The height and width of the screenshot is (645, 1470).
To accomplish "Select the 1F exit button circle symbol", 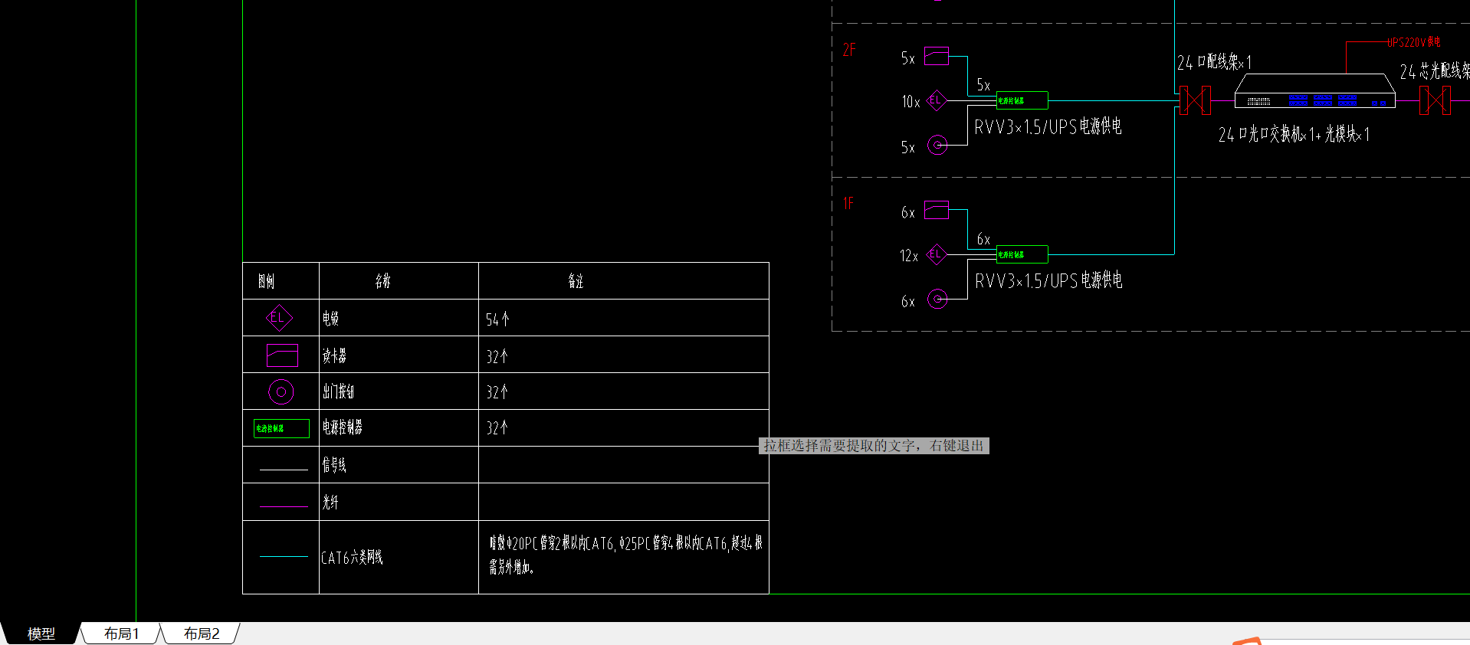I will [x=937, y=299].
